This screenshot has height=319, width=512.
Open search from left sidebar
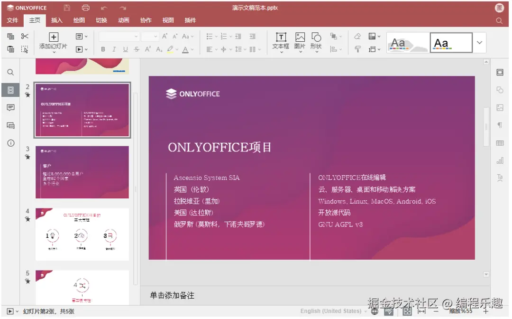[x=10, y=72]
